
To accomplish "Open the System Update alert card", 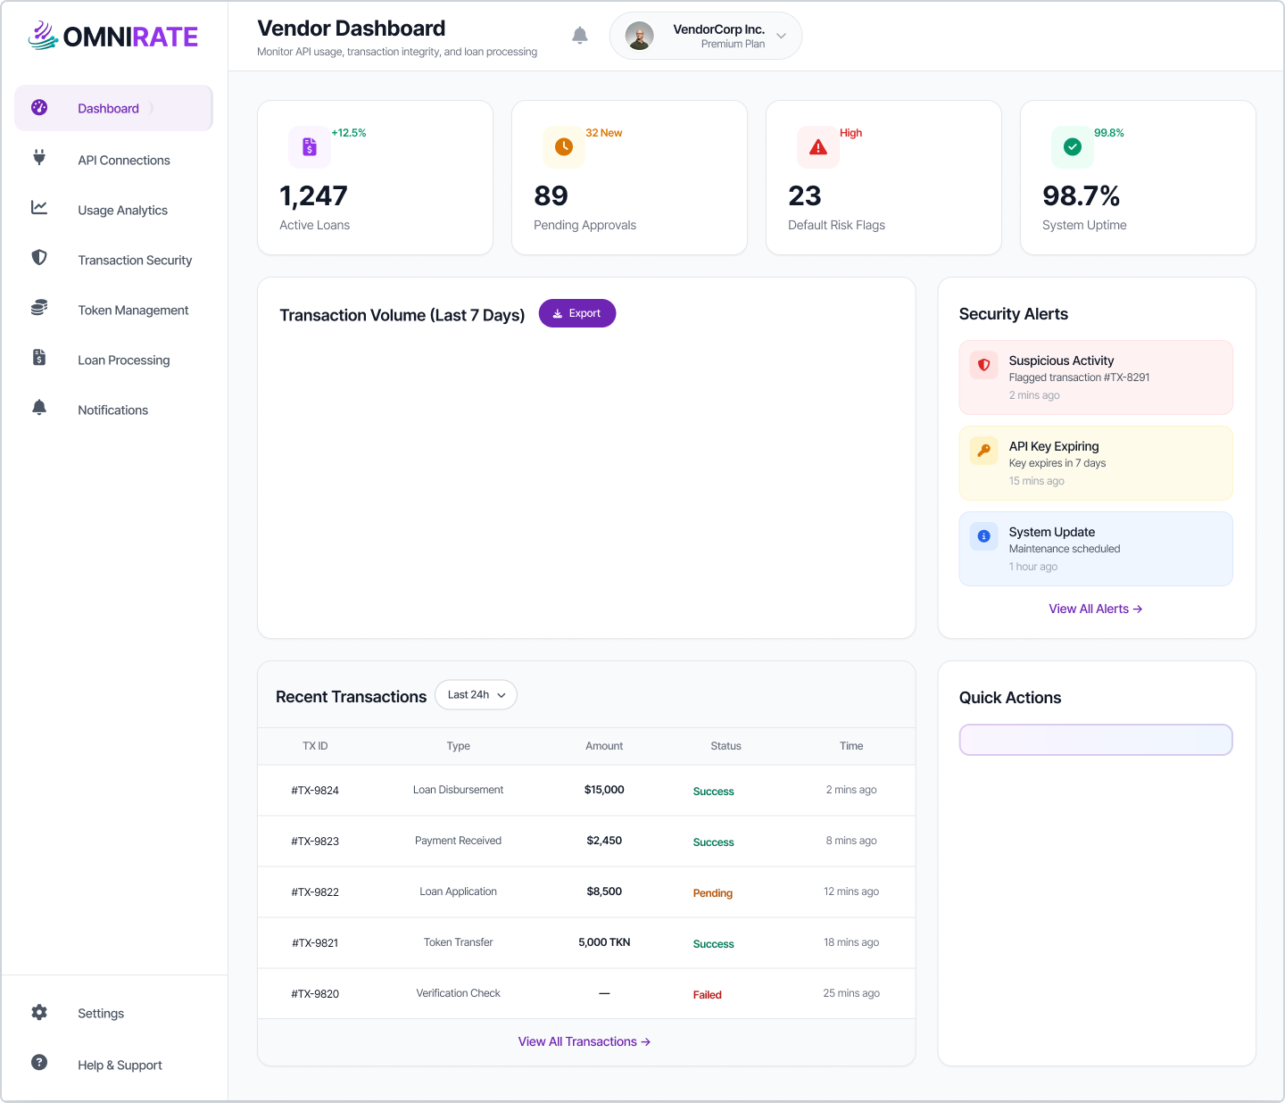I will 1096,549.
